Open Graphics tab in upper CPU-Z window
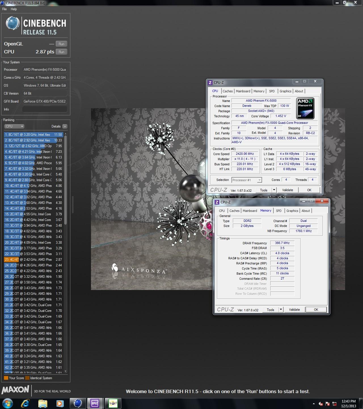This screenshot has height=409, width=363. 286,91
